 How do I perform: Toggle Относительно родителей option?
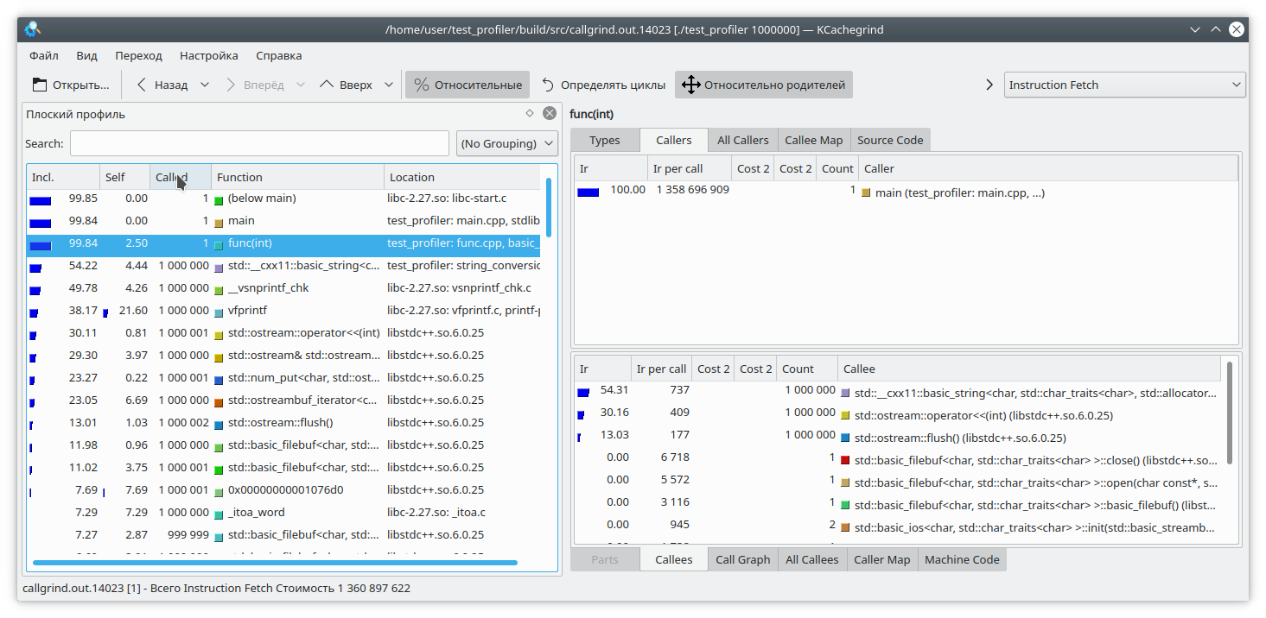(x=764, y=85)
